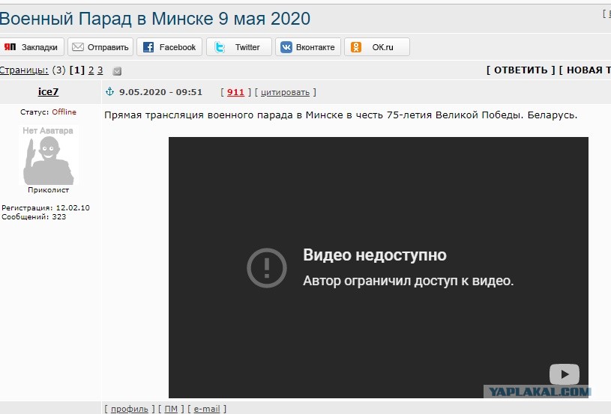Open the e-mail link below post
This screenshot has width=611, height=414.
(207, 409)
